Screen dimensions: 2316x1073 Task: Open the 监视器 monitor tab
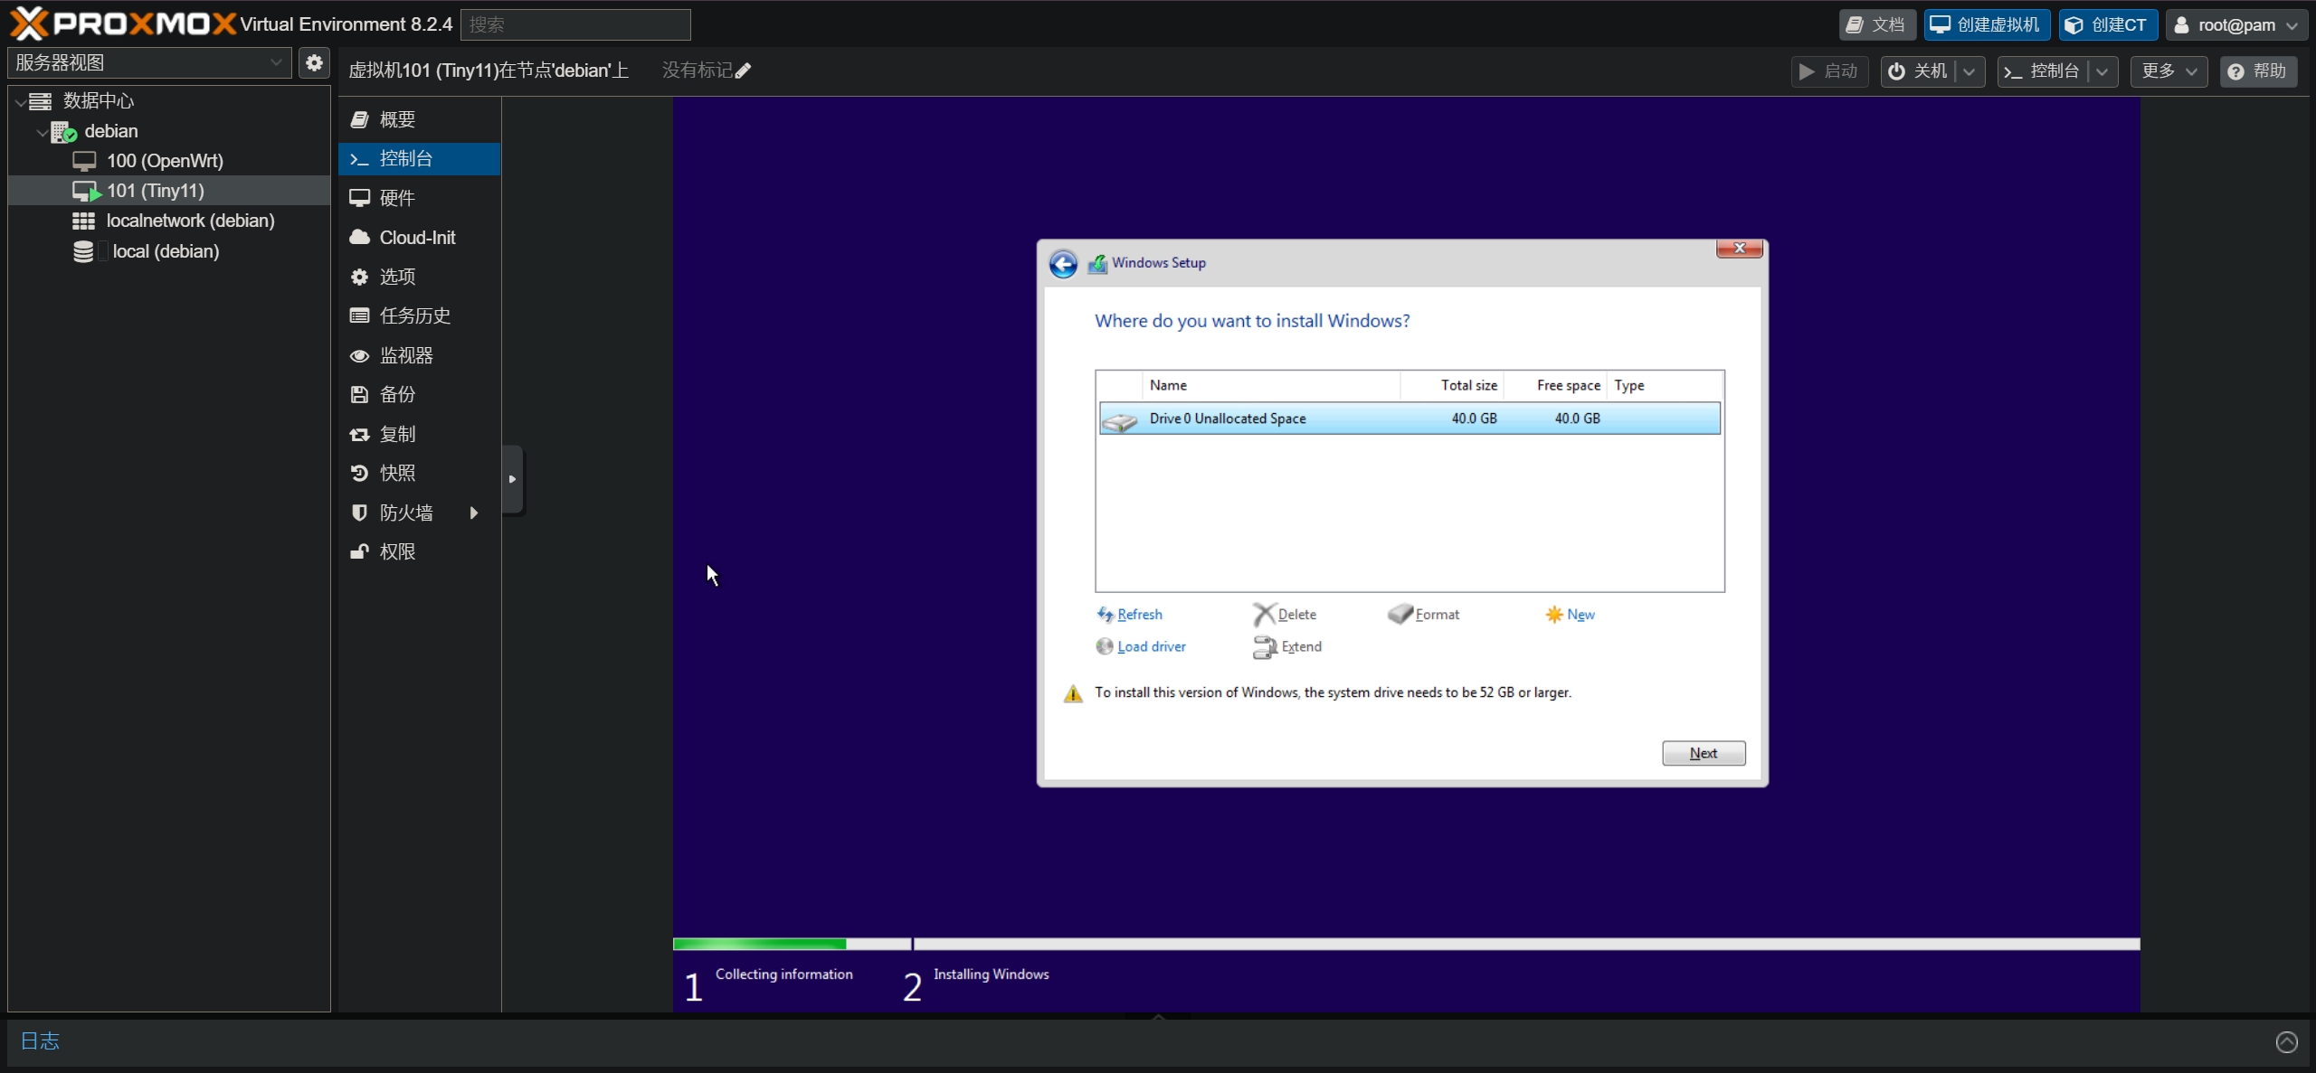pos(420,355)
